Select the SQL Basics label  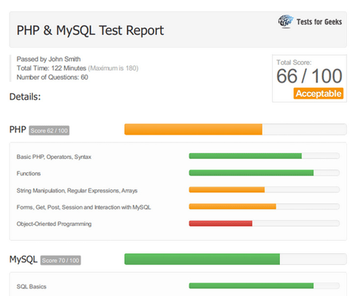coord(31,286)
